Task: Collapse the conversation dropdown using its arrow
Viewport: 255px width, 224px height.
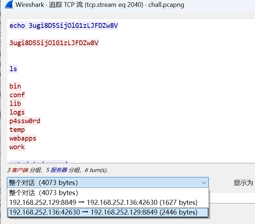Action: (203, 182)
